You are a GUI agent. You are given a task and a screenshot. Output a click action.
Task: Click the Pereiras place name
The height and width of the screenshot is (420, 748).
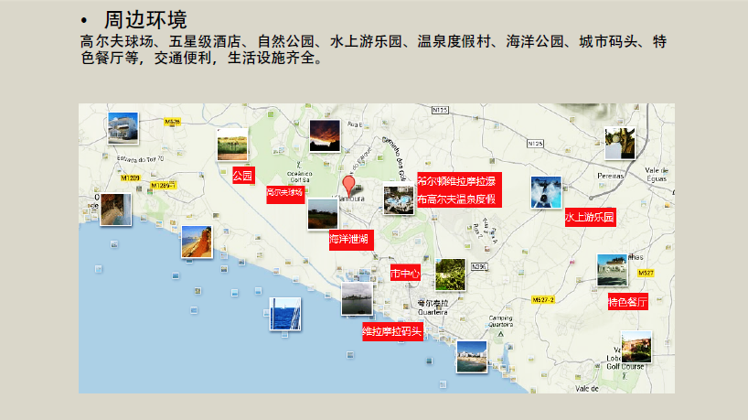(x=611, y=176)
